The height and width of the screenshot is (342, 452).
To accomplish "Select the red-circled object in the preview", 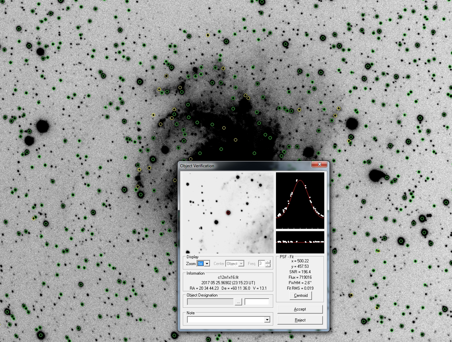I will pos(228,213).
